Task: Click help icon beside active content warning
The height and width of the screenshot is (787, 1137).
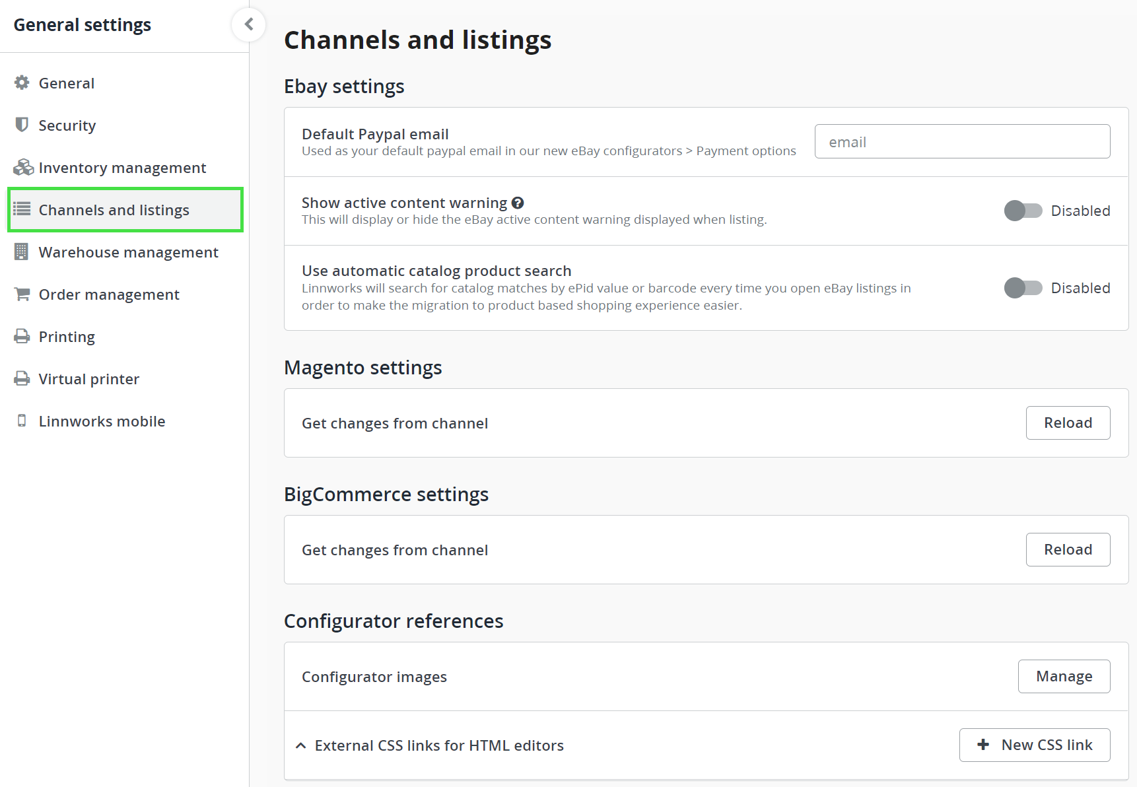Action: (x=518, y=203)
